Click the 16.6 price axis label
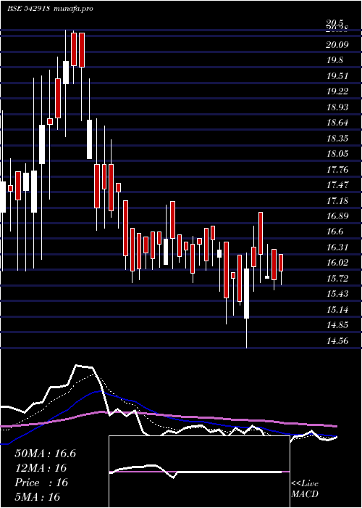The image size is (362, 508). coord(334,232)
